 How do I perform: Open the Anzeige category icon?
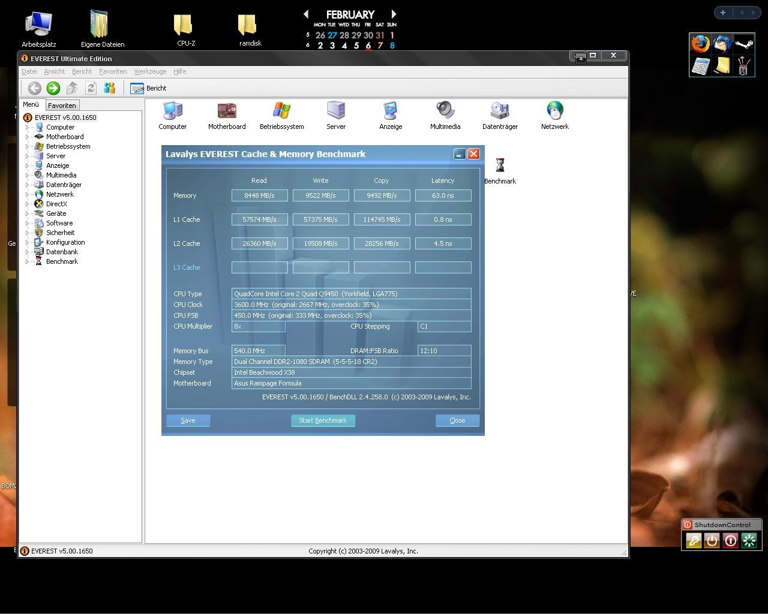pyautogui.click(x=391, y=116)
